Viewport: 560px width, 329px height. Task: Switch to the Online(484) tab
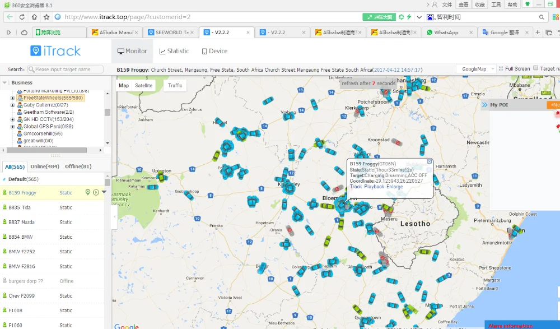[45, 166]
